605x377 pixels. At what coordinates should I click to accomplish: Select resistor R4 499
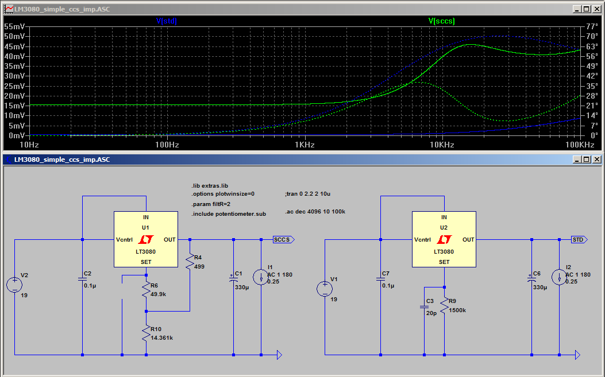[x=190, y=261]
